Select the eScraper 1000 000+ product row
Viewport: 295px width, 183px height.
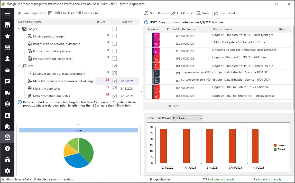coord(219,81)
